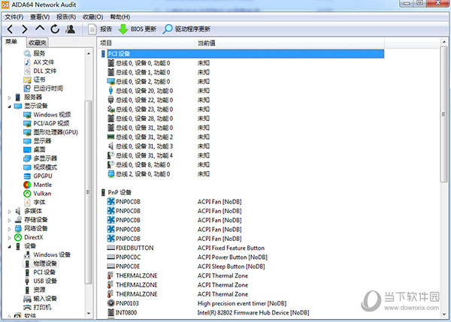451x322 pixels.
Task: Expand the DirectX tree node
Action: tap(9, 237)
